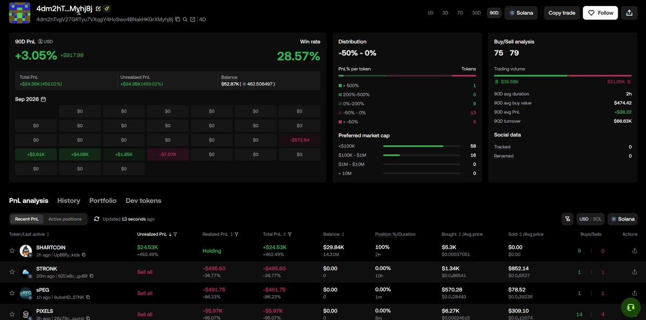
Task: Star the SHARTCOIN token
Action: 12,251
